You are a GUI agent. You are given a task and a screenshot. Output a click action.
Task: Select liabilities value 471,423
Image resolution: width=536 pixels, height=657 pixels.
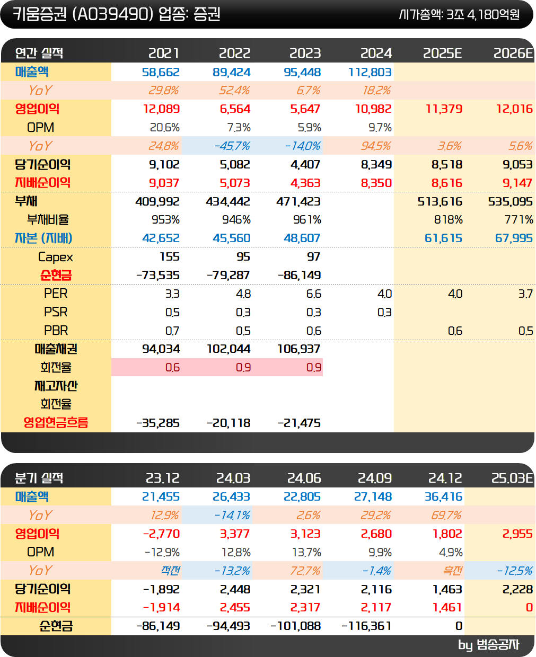click(x=298, y=201)
